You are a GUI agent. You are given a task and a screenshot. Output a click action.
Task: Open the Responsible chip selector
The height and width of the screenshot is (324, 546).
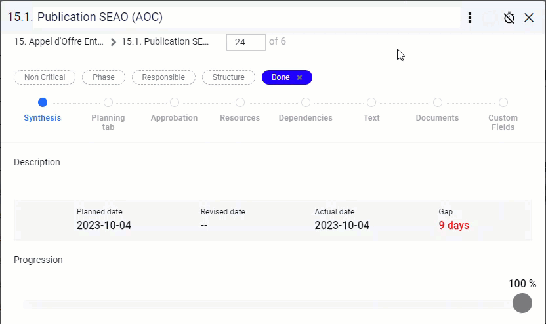163,77
